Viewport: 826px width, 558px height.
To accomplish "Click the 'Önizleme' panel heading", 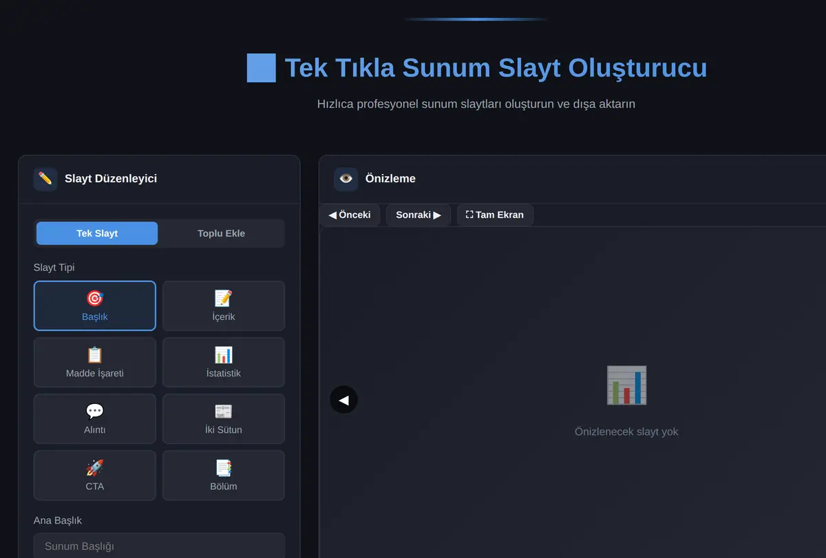I will click(x=390, y=179).
